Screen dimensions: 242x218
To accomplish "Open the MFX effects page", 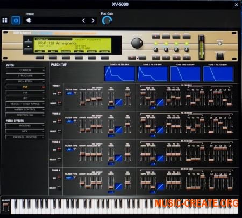I will tap(25, 131).
